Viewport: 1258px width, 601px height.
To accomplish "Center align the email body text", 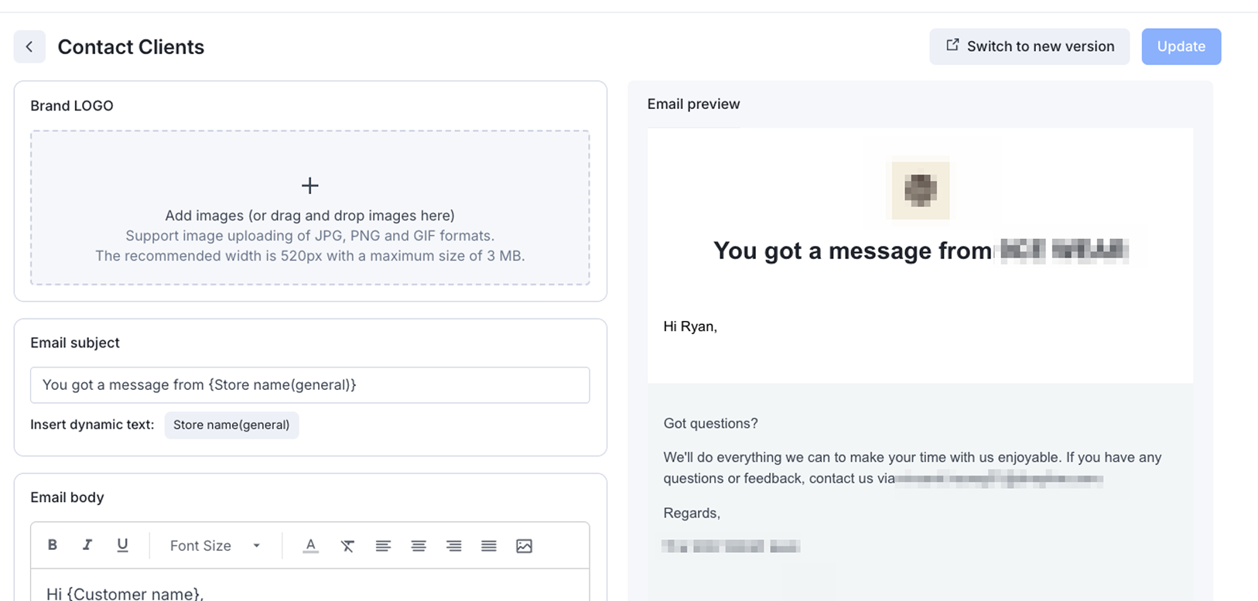I will click(x=419, y=546).
